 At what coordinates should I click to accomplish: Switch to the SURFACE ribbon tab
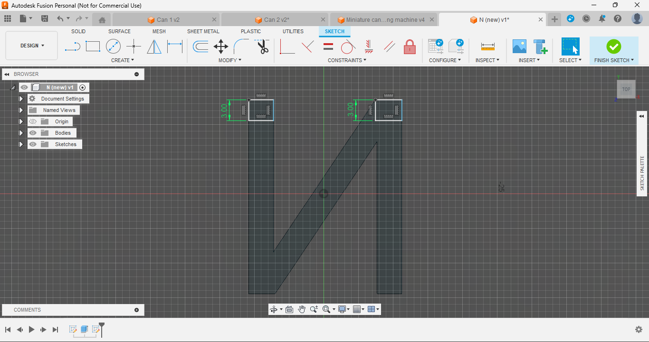(x=119, y=31)
